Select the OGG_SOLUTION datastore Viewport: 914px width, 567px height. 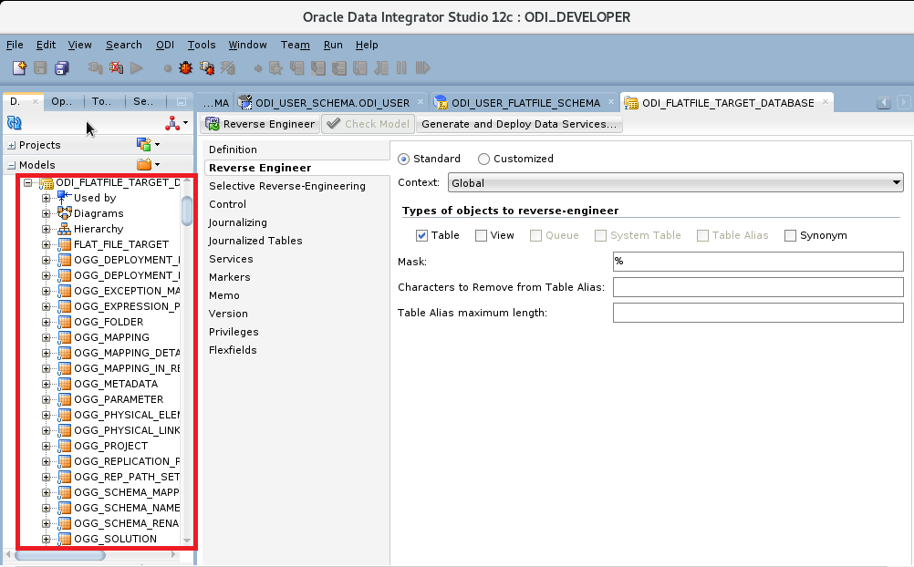pyautogui.click(x=116, y=539)
